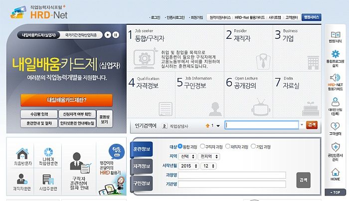The width and height of the screenshot is (349, 201).
Task: Select 내일배움카드제(실업자) banner tab
Action: click(x=39, y=35)
